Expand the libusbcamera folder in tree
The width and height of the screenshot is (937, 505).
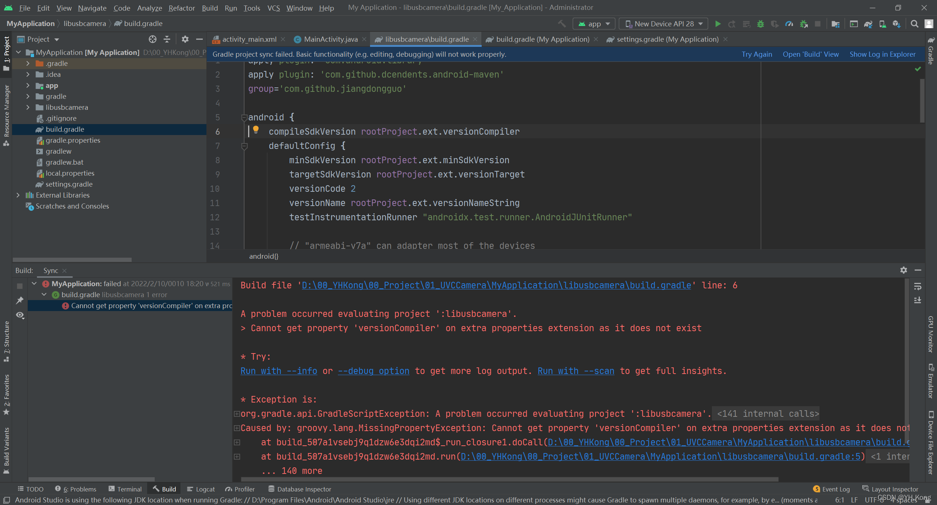pyautogui.click(x=28, y=107)
